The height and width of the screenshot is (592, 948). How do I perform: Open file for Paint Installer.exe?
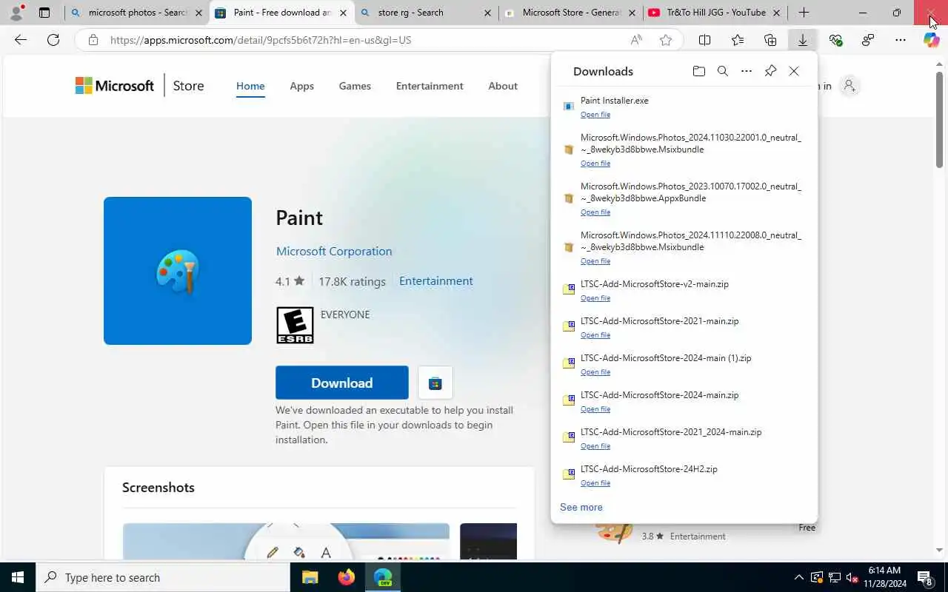595,115
